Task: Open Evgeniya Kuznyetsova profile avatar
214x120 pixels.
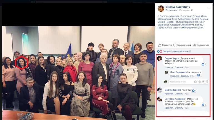Action: (x=161, y=8)
